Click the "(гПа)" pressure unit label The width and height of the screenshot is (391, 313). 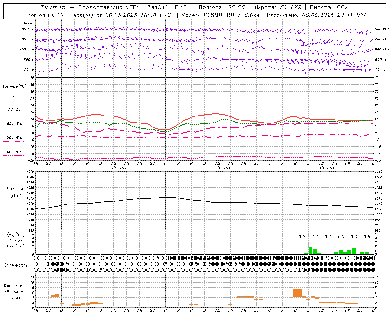point(16,196)
